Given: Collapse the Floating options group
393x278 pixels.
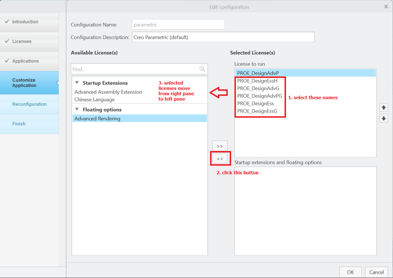Looking at the screenshot, I should pos(77,109).
